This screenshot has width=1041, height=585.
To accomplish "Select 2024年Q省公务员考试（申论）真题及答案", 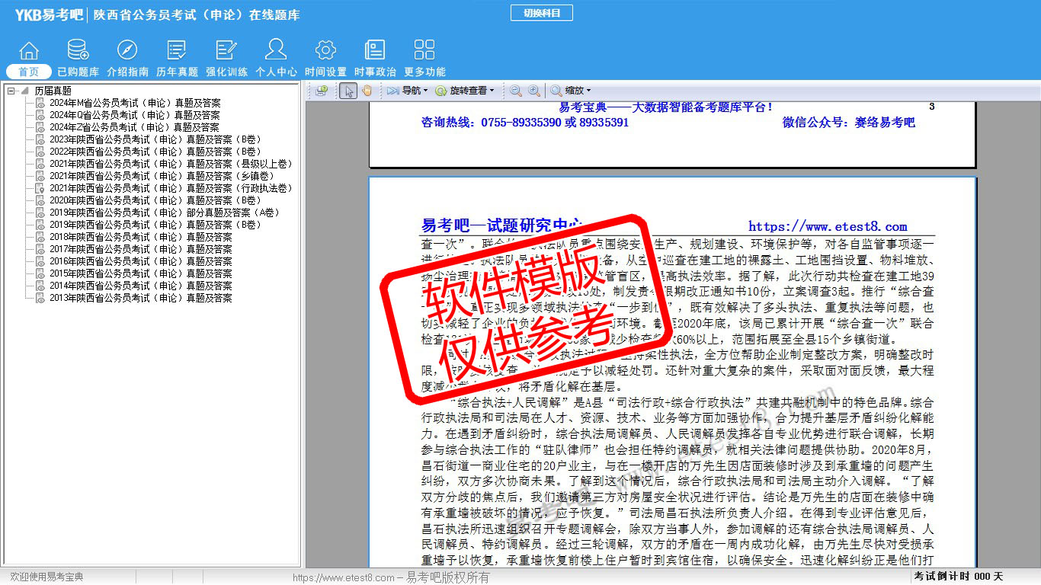I will coord(135,115).
